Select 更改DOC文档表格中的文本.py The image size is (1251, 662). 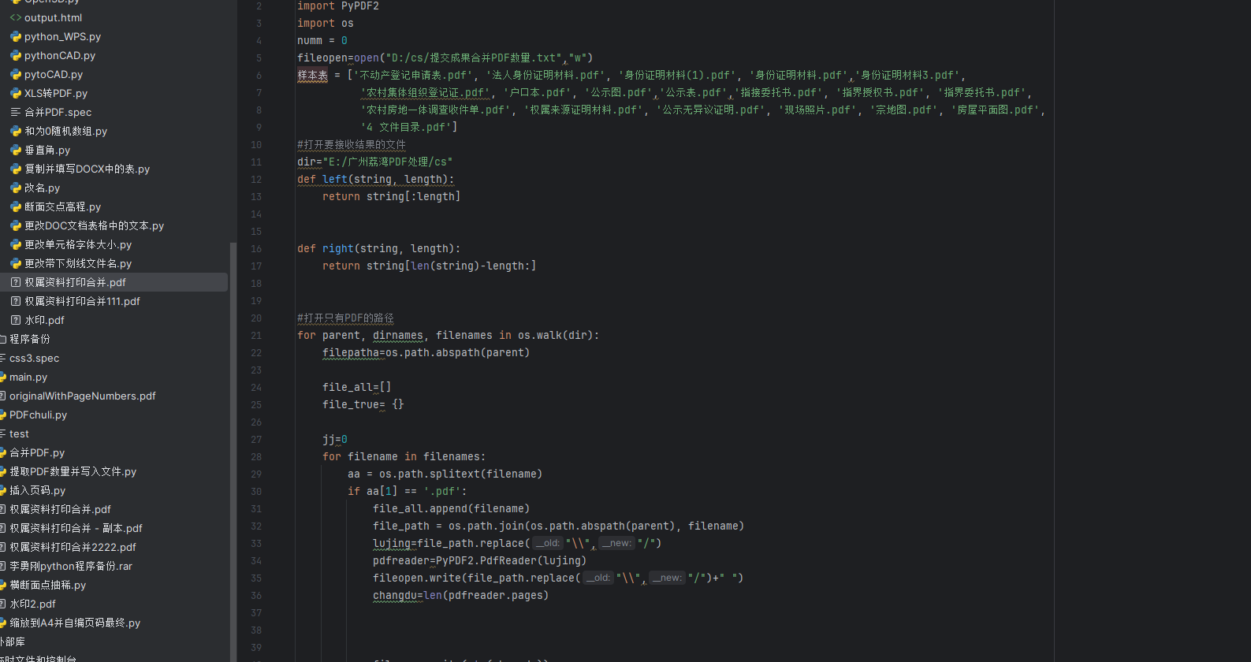(x=94, y=225)
